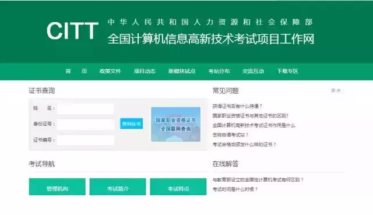Click the 考试特点 button

178,187
